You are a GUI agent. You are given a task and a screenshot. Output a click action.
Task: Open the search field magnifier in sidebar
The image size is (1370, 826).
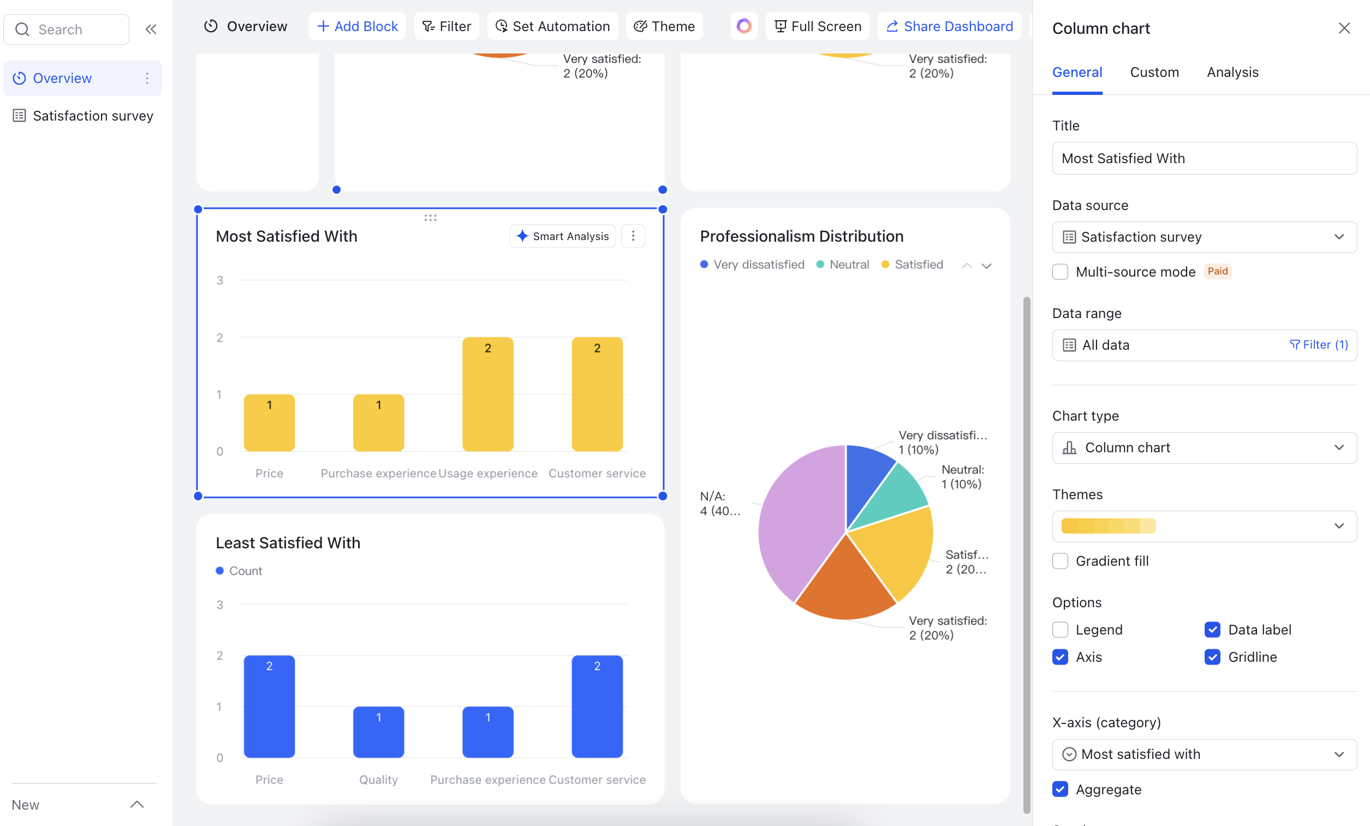[x=23, y=29]
